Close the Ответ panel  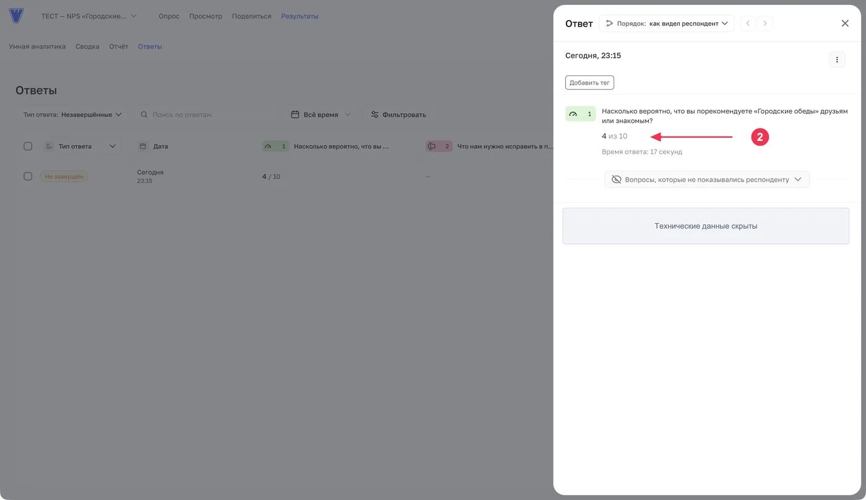coord(845,23)
